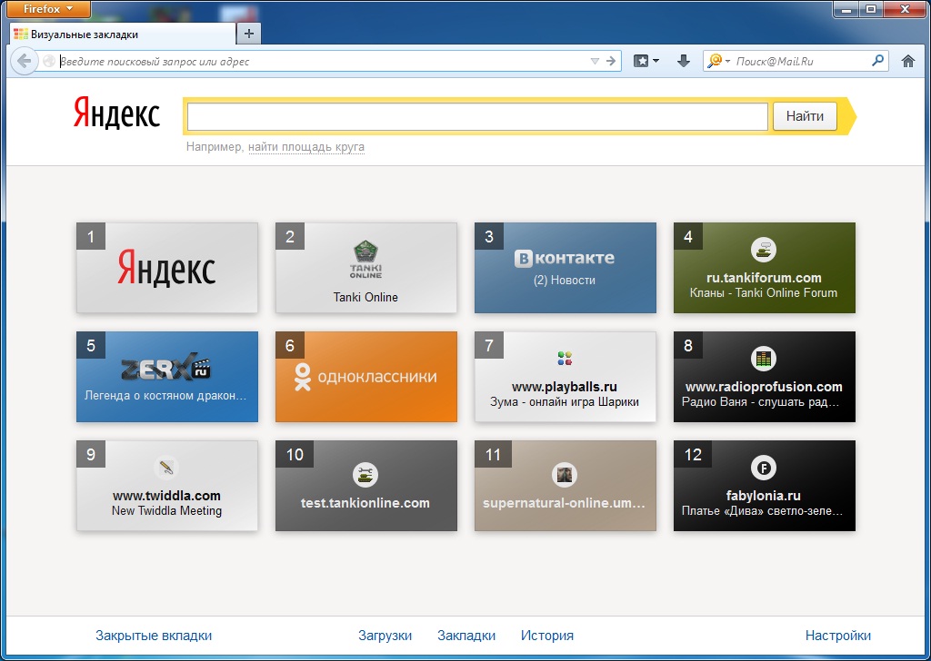Image resolution: width=931 pixels, height=661 pixels.
Task: Click the ZERX.ru logo
Action: pyautogui.click(x=166, y=368)
